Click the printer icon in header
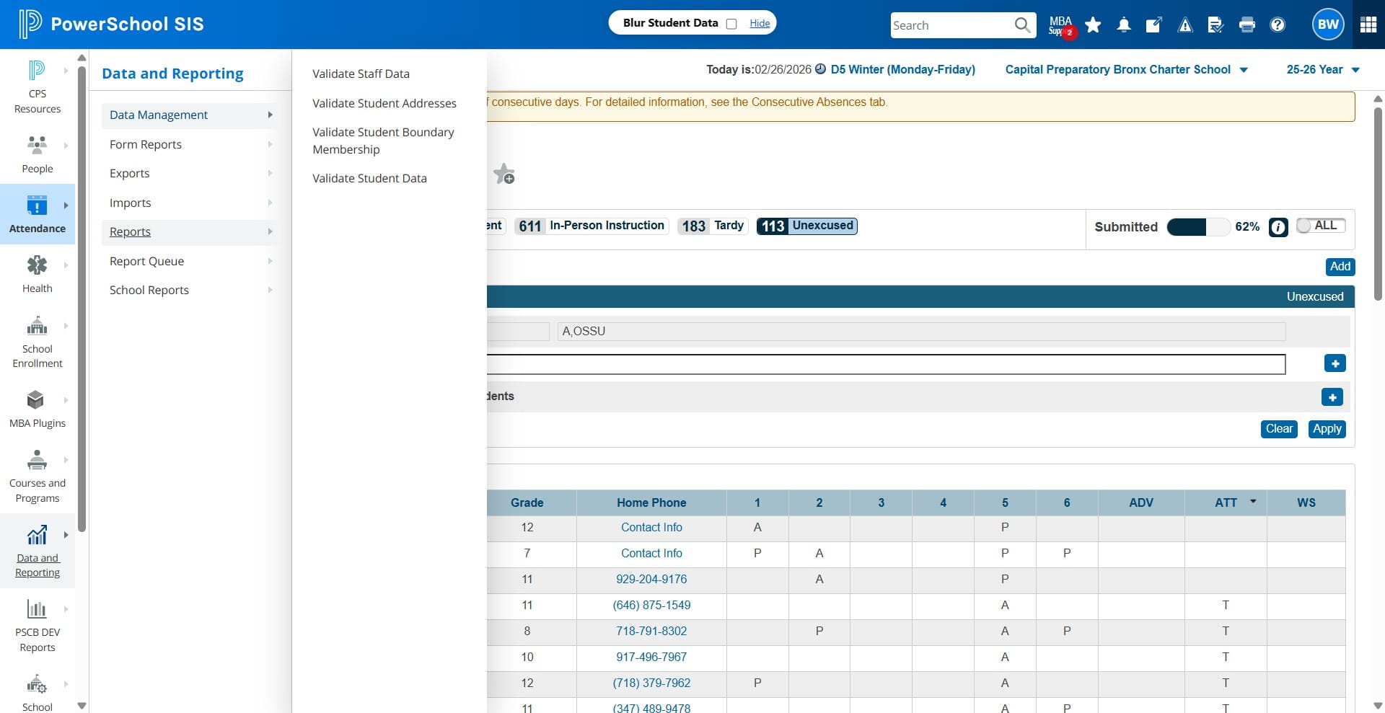This screenshot has width=1385, height=713. (1246, 25)
